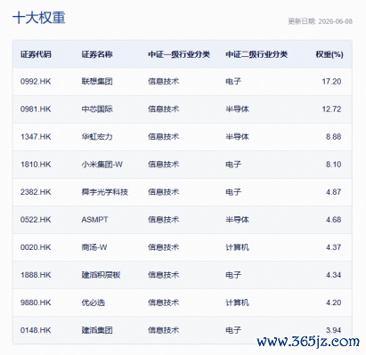
Task: Click 信息技术 in the 0020.HK row
Action: (164, 247)
